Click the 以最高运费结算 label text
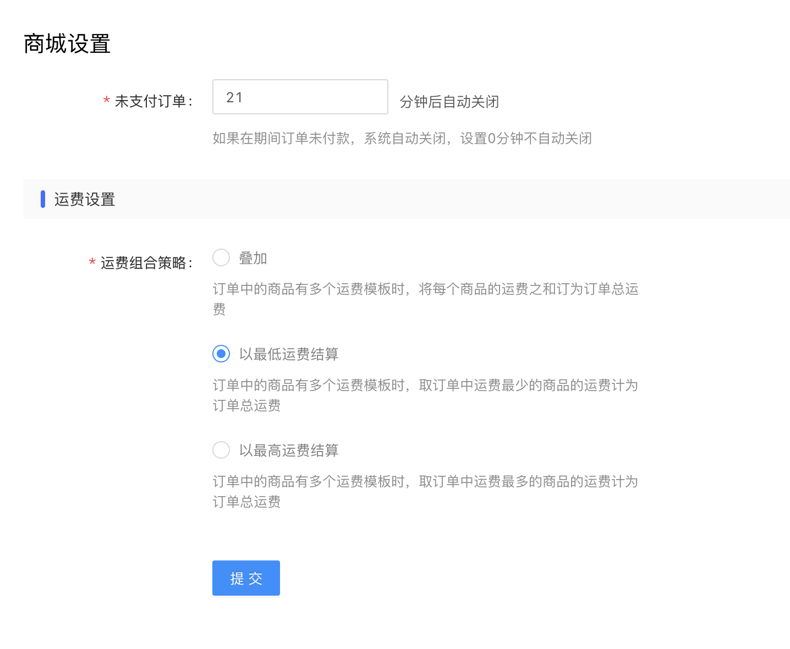The height and width of the screenshot is (649, 790). pos(289,450)
